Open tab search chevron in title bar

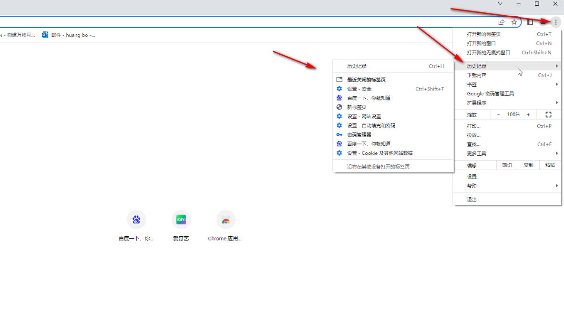500,4
